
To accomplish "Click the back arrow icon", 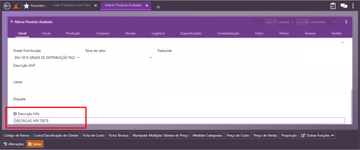I will (7, 6).
